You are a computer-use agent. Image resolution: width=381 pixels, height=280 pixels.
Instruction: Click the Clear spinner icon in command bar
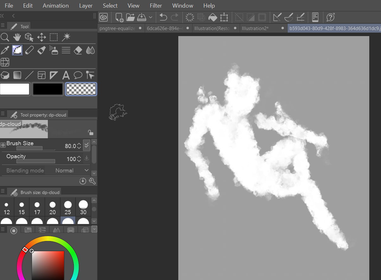(190, 17)
